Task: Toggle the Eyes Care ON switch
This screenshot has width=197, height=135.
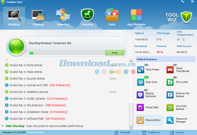Action: click(x=146, y=77)
